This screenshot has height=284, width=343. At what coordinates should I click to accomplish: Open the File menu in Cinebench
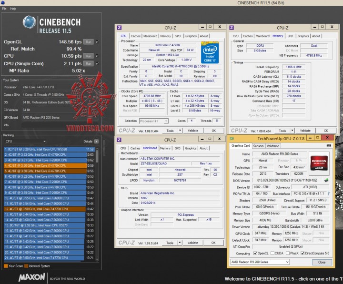pyautogui.click(x=4, y=9)
